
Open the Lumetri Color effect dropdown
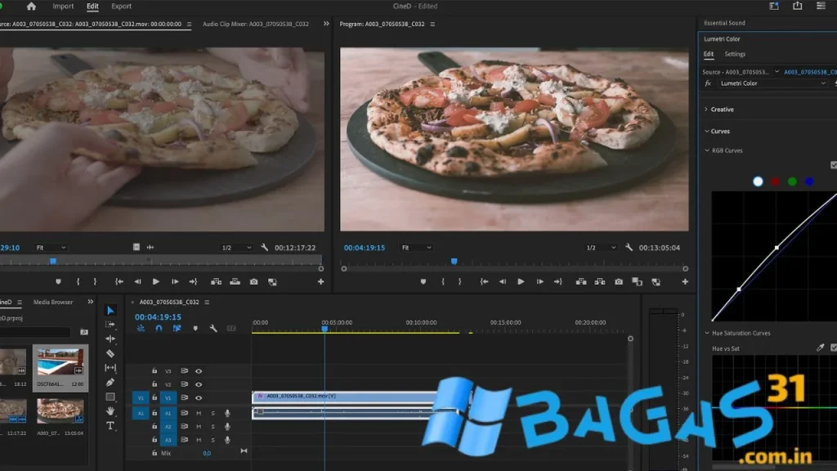click(772, 83)
